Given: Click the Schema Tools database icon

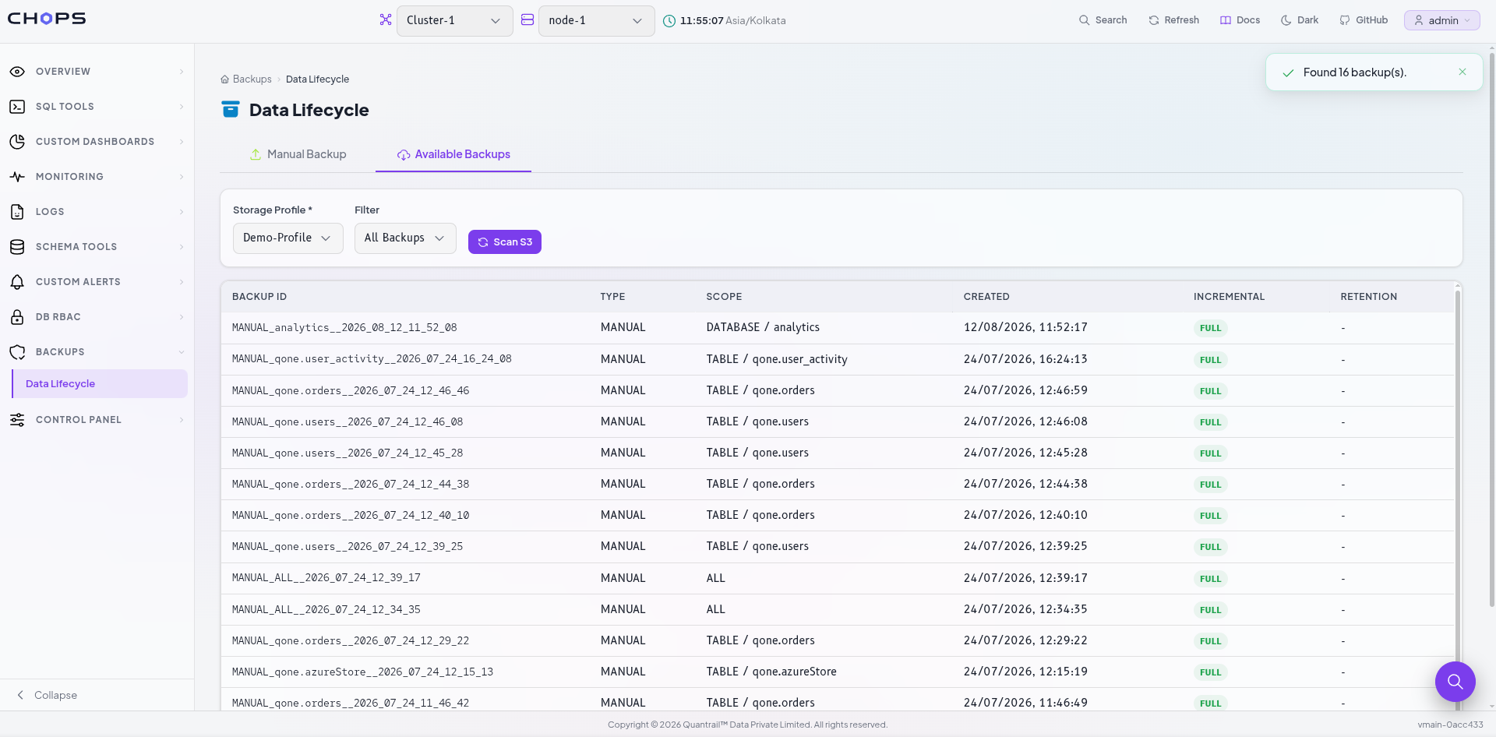Looking at the screenshot, I should click(x=17, y=247).
